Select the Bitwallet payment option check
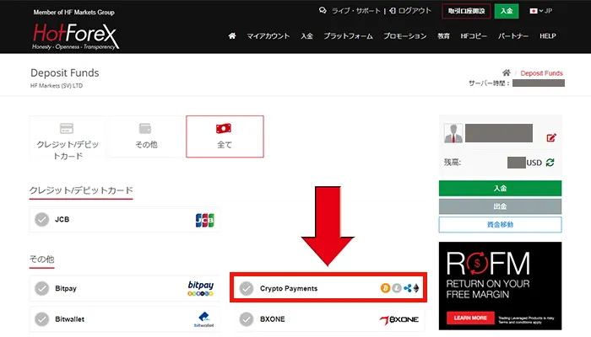The height and width of the screenshot is (337, 591). (42, 319)
